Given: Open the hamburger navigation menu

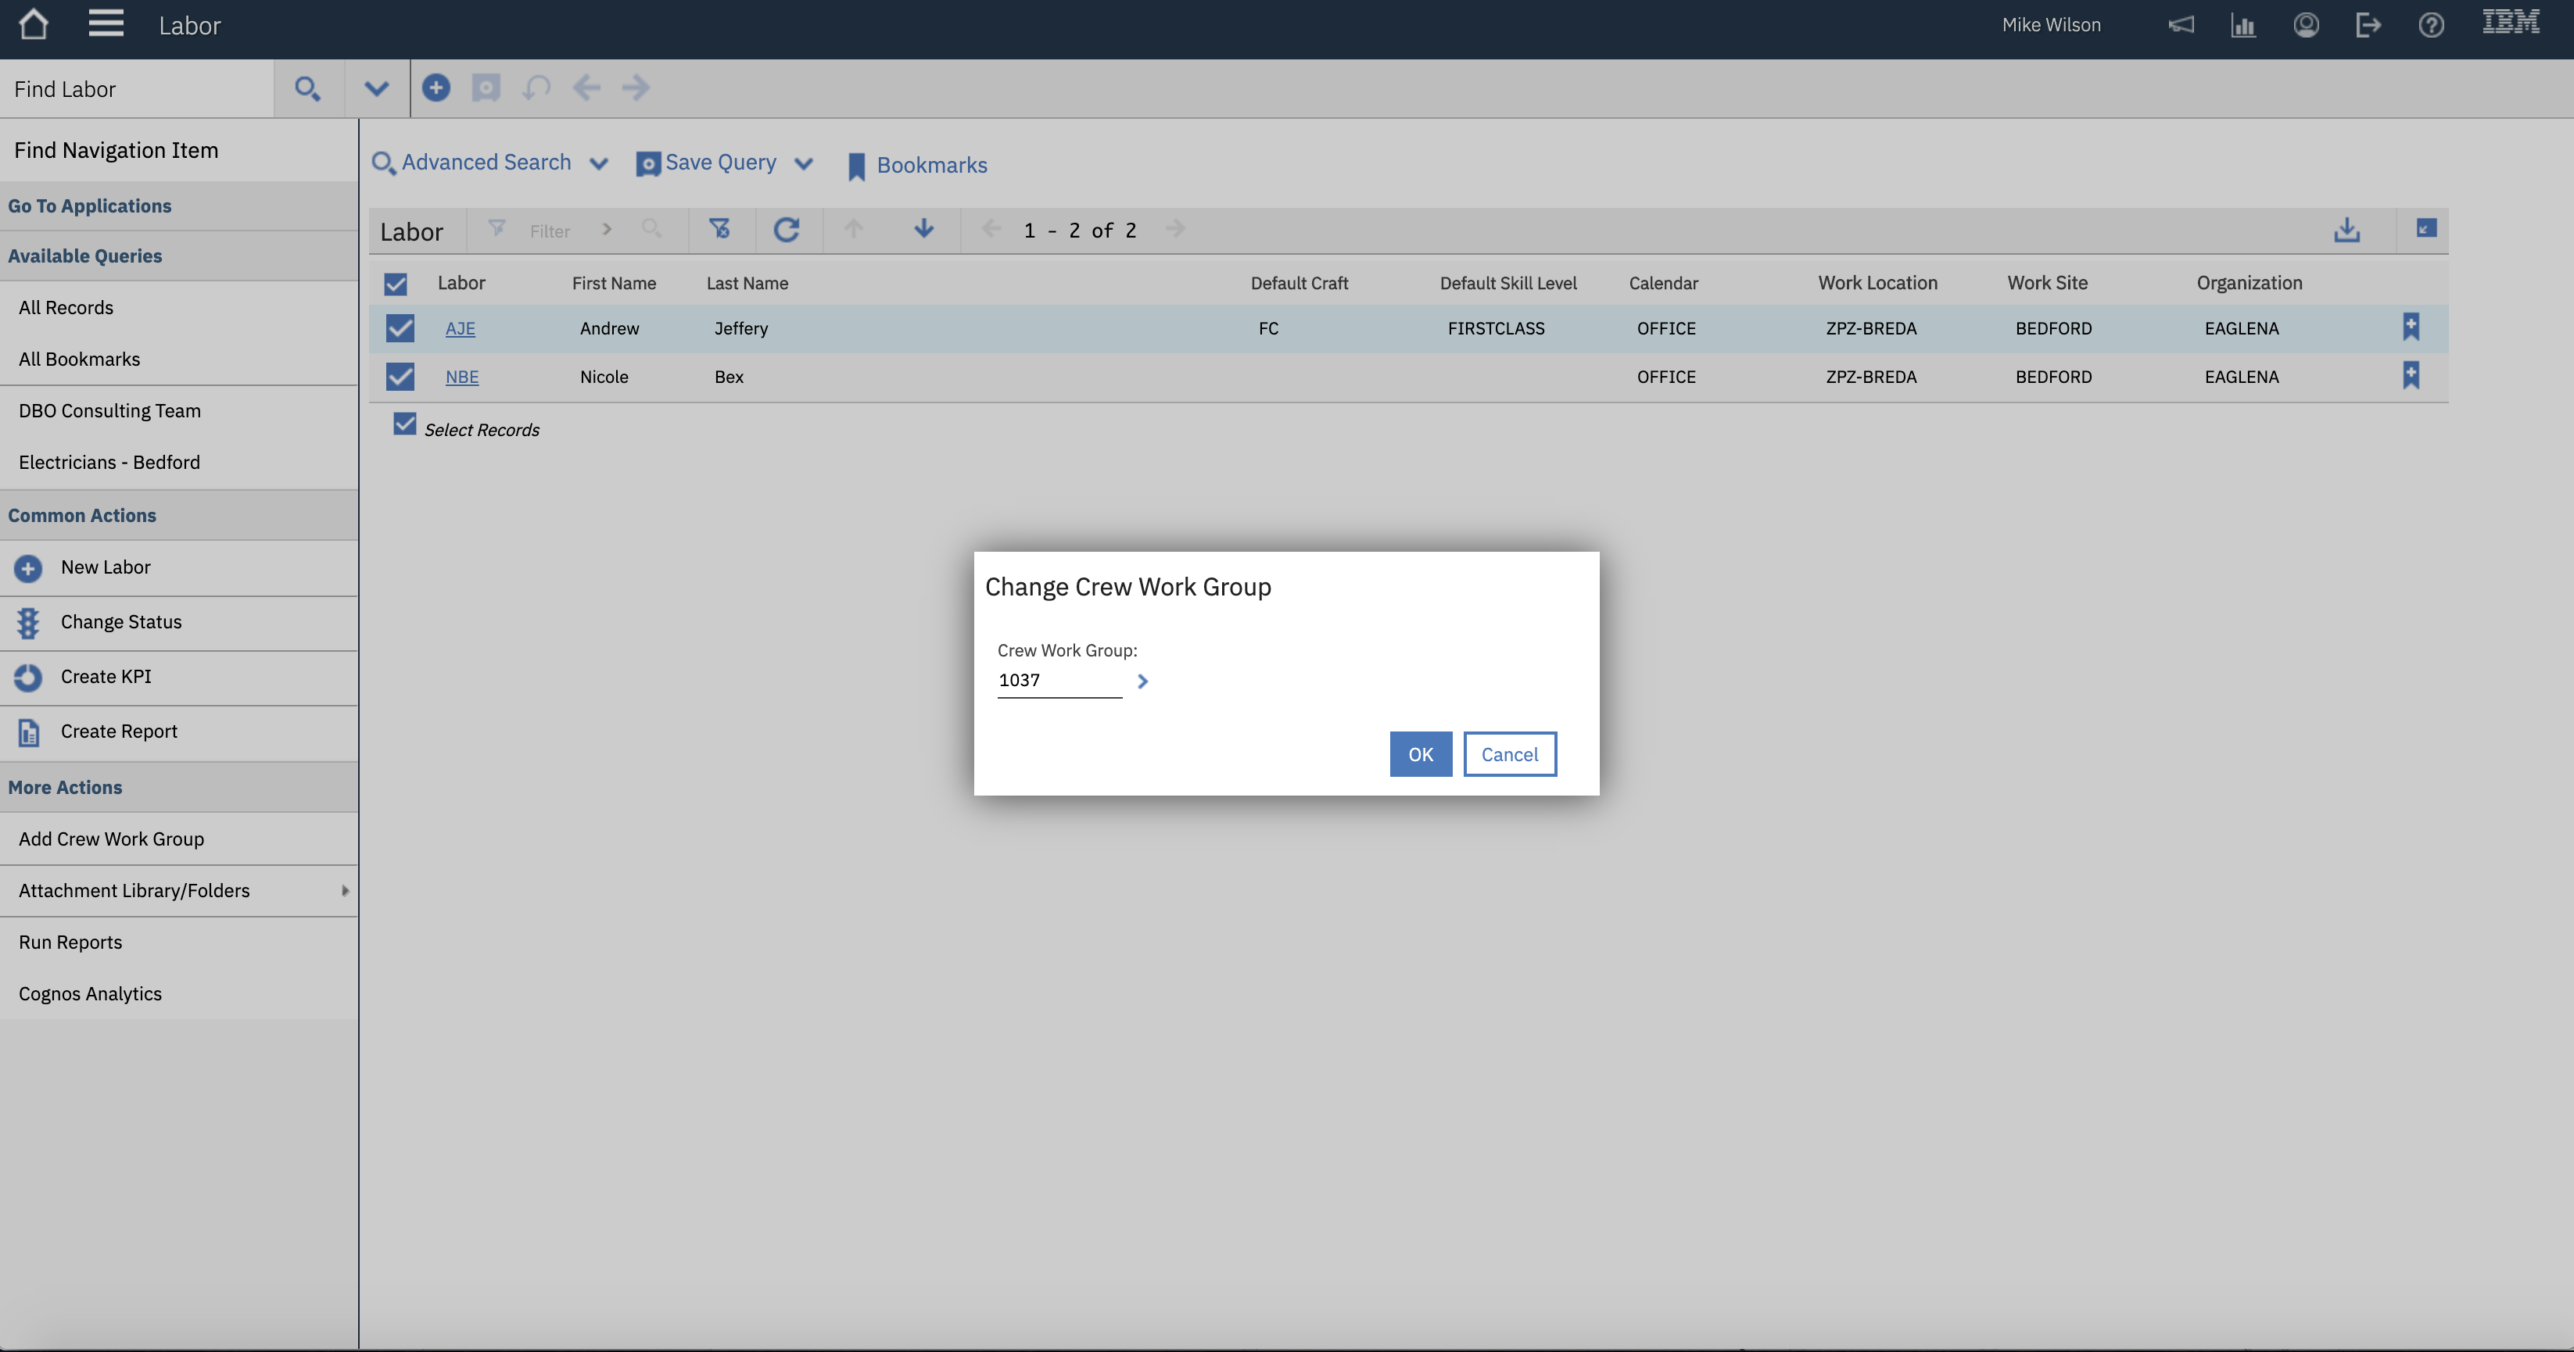Looking at the screenshot, I should click(106, 24).
